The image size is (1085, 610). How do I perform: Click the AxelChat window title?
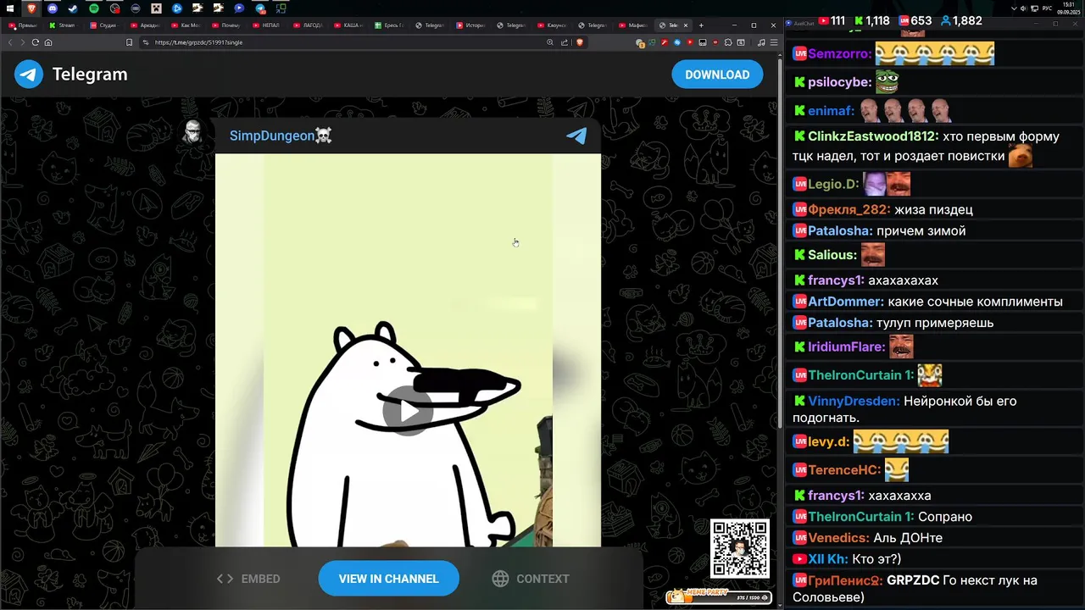point(804,24)
